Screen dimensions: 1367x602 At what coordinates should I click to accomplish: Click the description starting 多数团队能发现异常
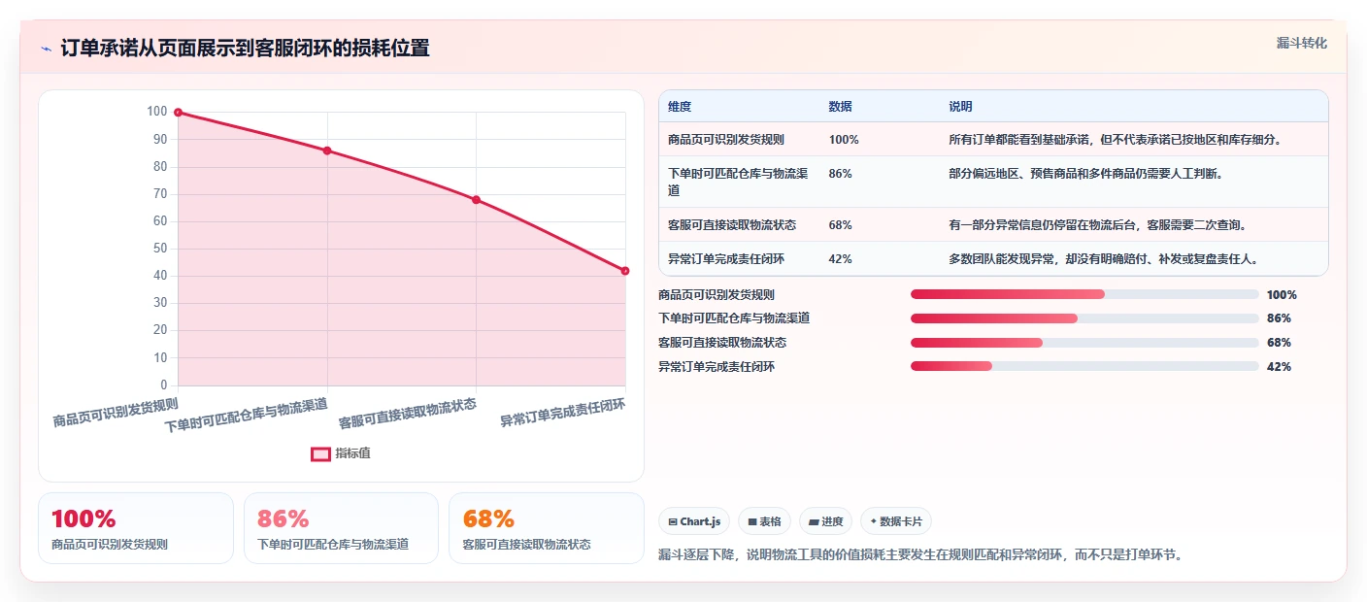pos(1104,259)
